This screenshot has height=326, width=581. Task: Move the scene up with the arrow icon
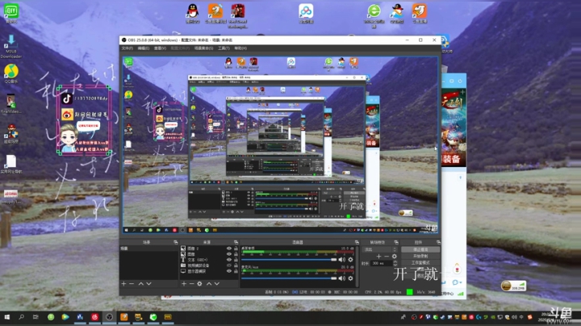[x=140, y=284]
